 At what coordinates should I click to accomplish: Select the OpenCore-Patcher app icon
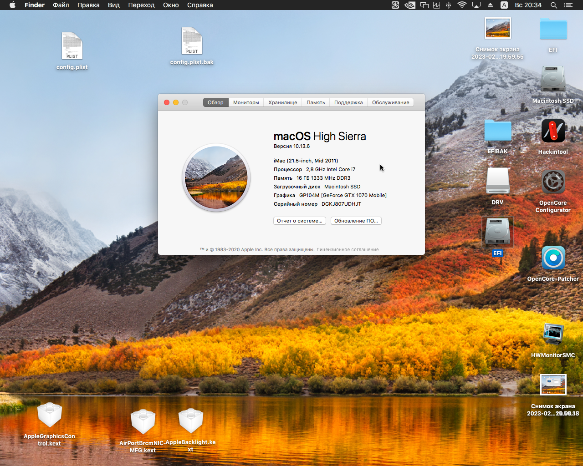tap(553, 258)
